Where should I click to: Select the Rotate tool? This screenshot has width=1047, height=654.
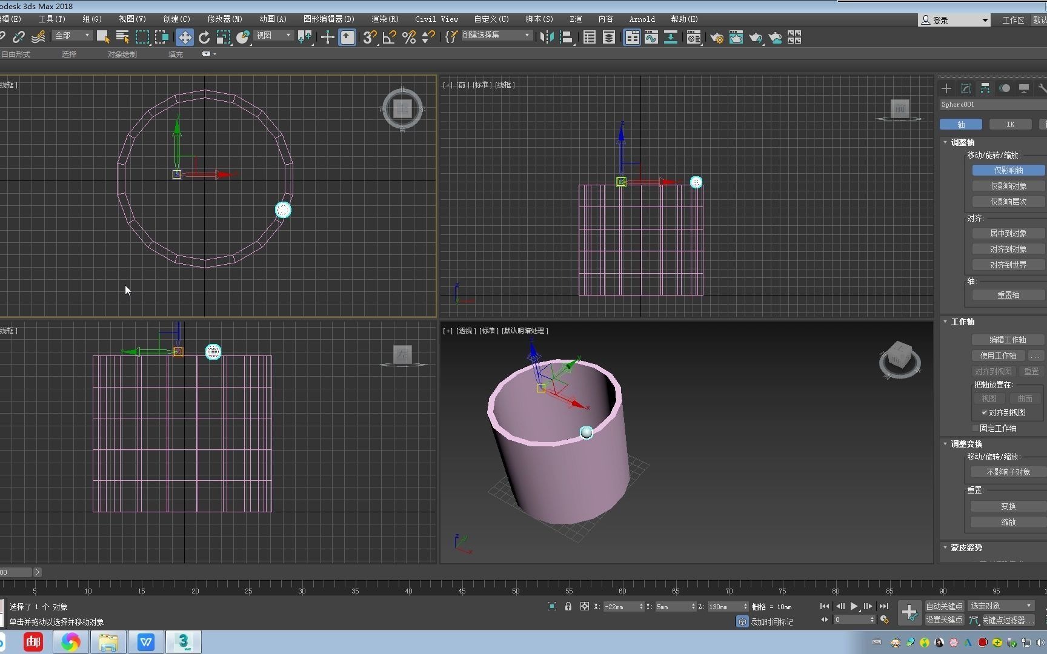click(204, 37)
